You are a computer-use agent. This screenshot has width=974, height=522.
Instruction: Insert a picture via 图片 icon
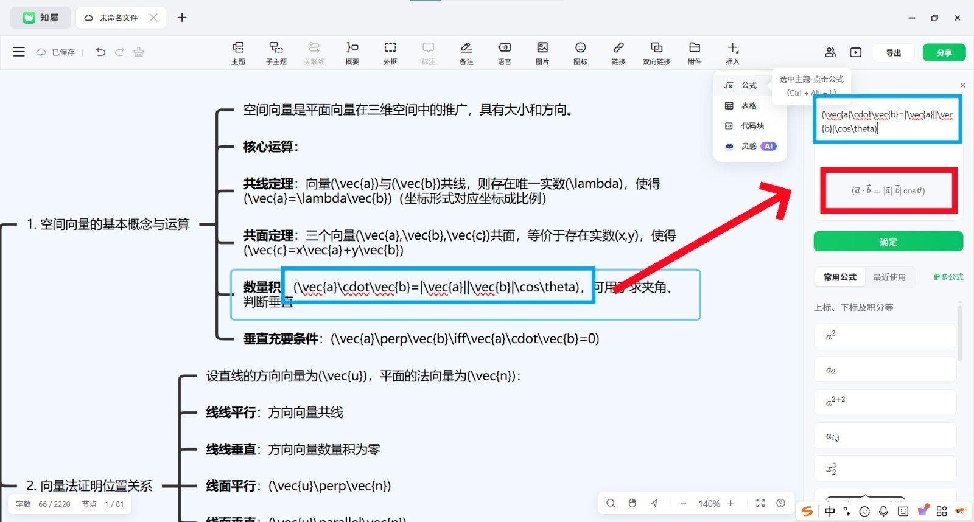[x=542, y=53]
